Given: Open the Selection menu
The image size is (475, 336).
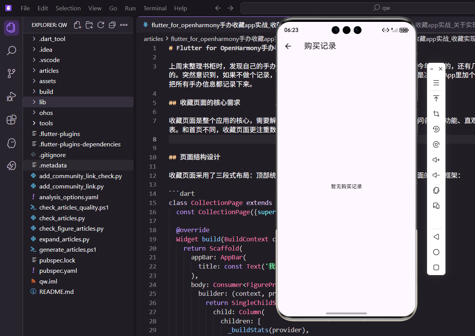Looking at the screenshot, I should point(68,8).
